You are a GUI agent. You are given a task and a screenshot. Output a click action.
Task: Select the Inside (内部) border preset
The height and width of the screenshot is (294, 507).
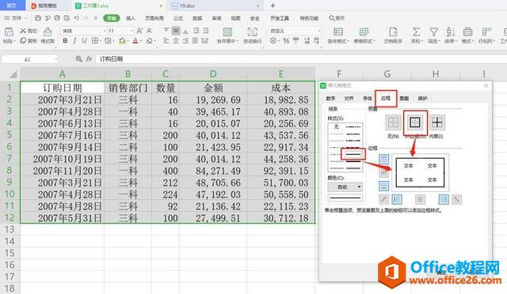(436, 122)
